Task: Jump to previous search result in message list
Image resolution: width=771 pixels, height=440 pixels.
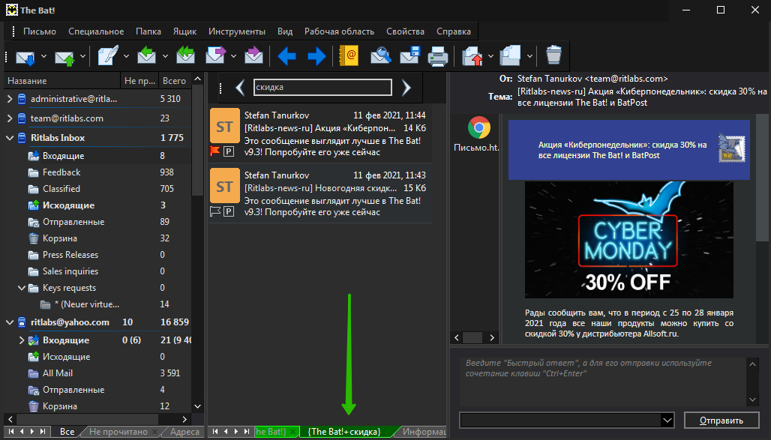Action: (240, 88)
